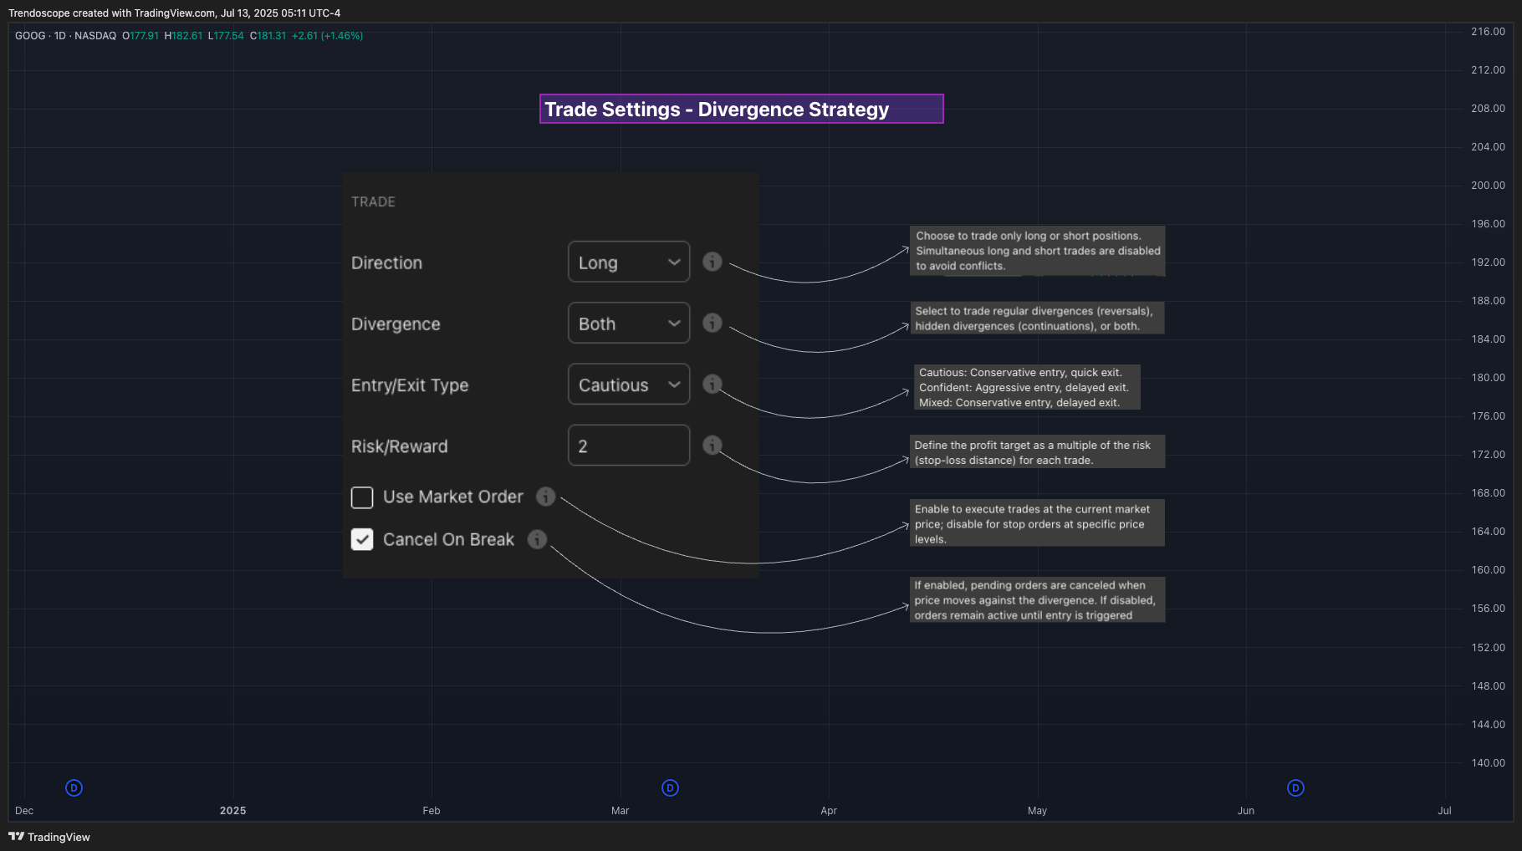Expand the Entry/Exit Type dropdown showing Cautious
This screenshot has width=1522, height=851.
click(x=629, y=384)
